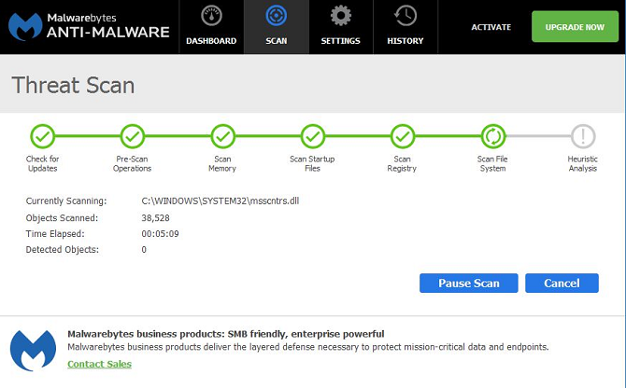Click the Scan File System progress icon
Screen dimensions: 626x388
click(493, 136)
